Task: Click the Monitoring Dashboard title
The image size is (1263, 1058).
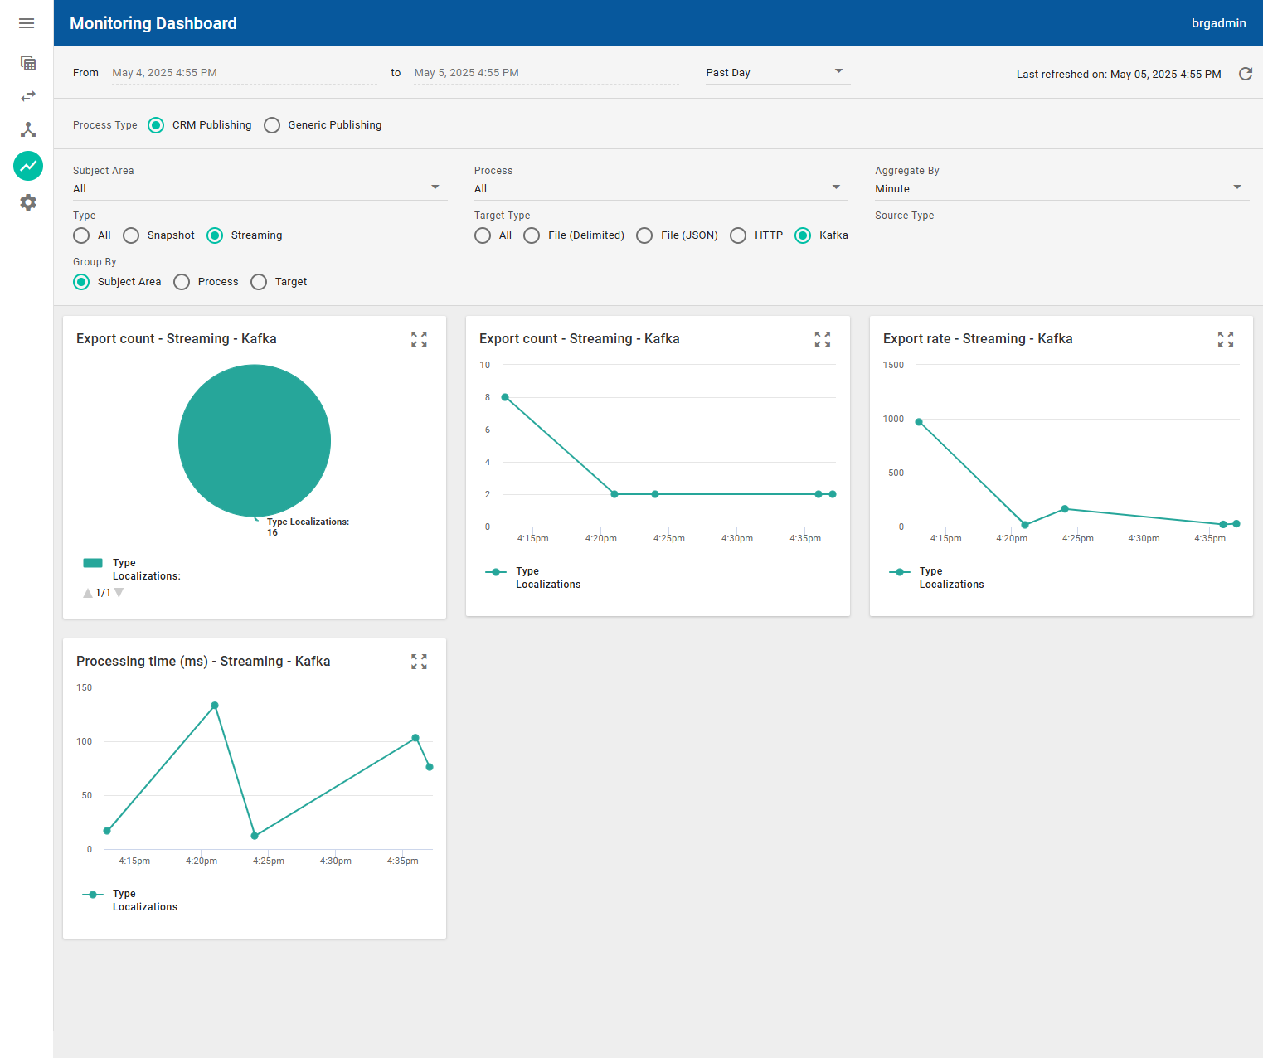Action: (153, 23)
